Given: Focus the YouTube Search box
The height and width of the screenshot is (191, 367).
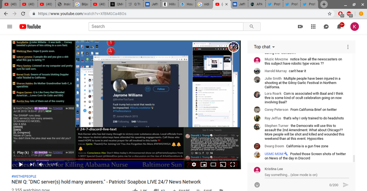Looking at the screenshot, I should (x=166, y=26).
